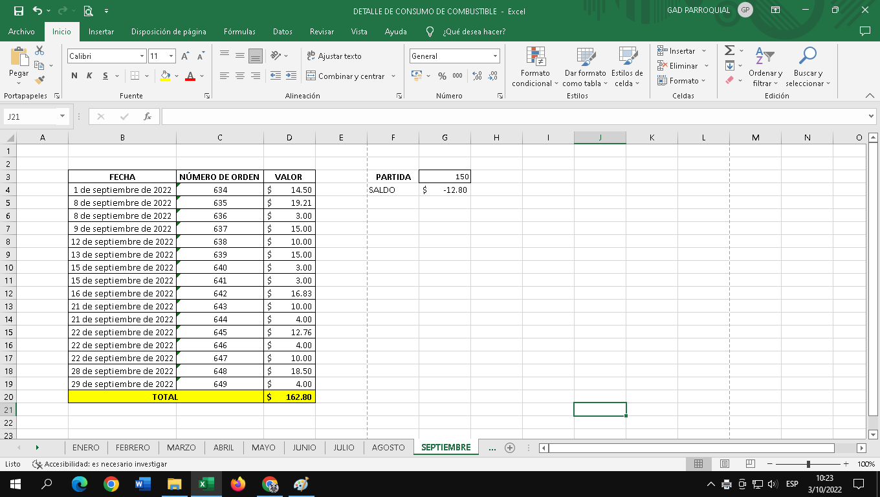This screenshot has width=880, height=497.
Task: Open the Fórmulas ribbon tab
Action: pyautogui.click(x=239, y=32)
